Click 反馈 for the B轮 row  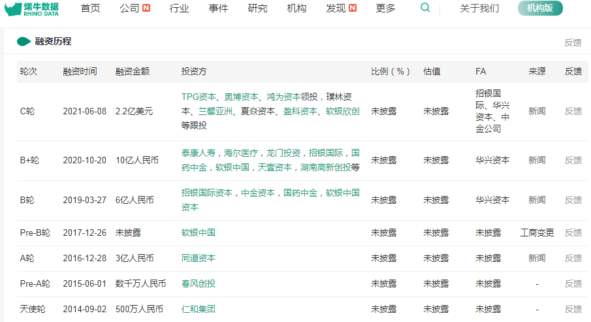[x=573, y=200]
